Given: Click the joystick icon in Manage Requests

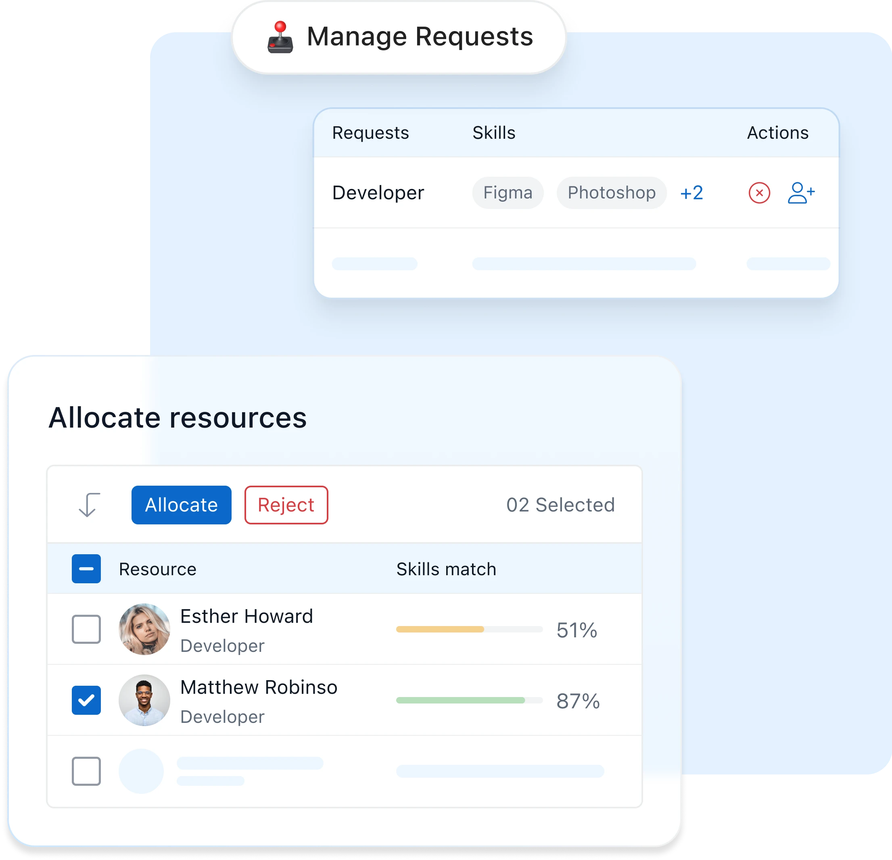Looking at the screenshot, I should (x=280, y=37).
